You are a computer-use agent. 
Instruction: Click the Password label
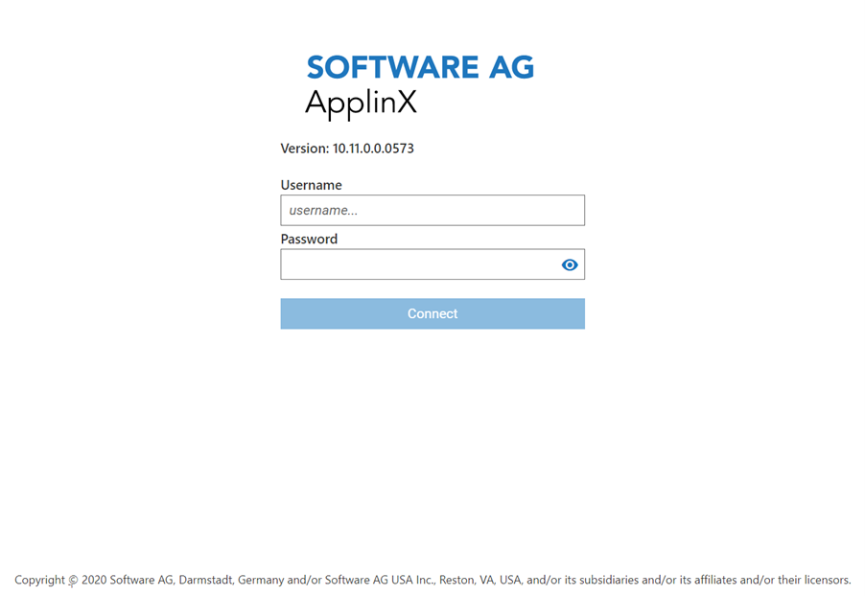coord(309,239)
